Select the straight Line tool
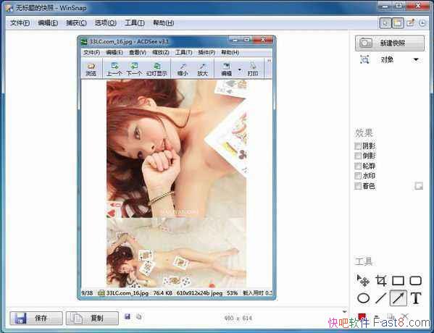This screenshot has height=333, width=434. (x=381, y=298)
